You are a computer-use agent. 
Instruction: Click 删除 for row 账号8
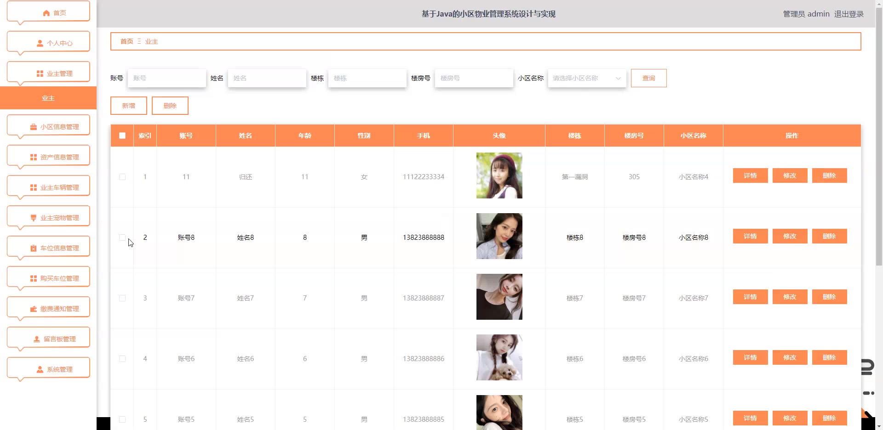click(829, 236)
